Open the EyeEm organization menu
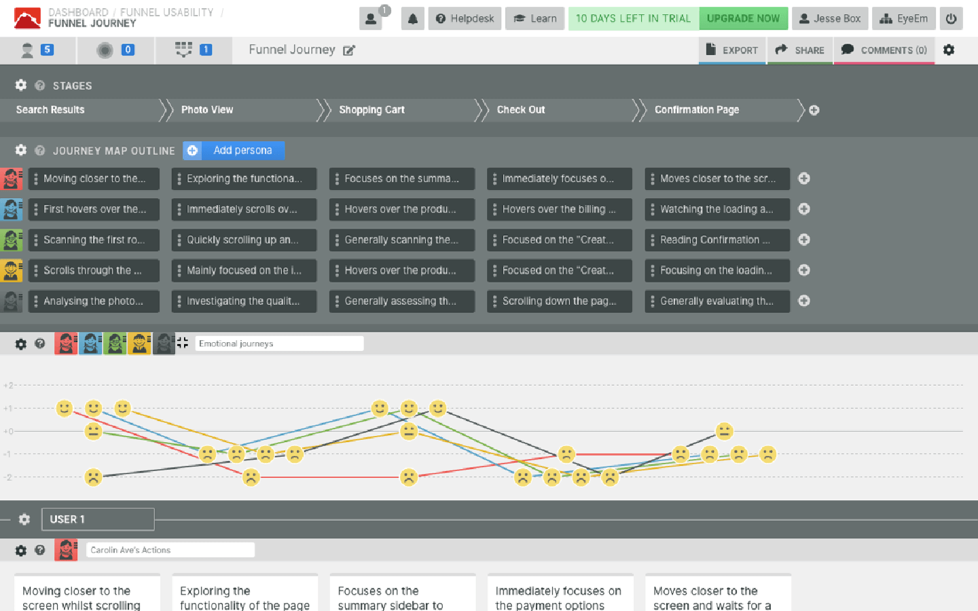Image resolution: width=978 pixels, height=611 pixels. tap(904, 18)
